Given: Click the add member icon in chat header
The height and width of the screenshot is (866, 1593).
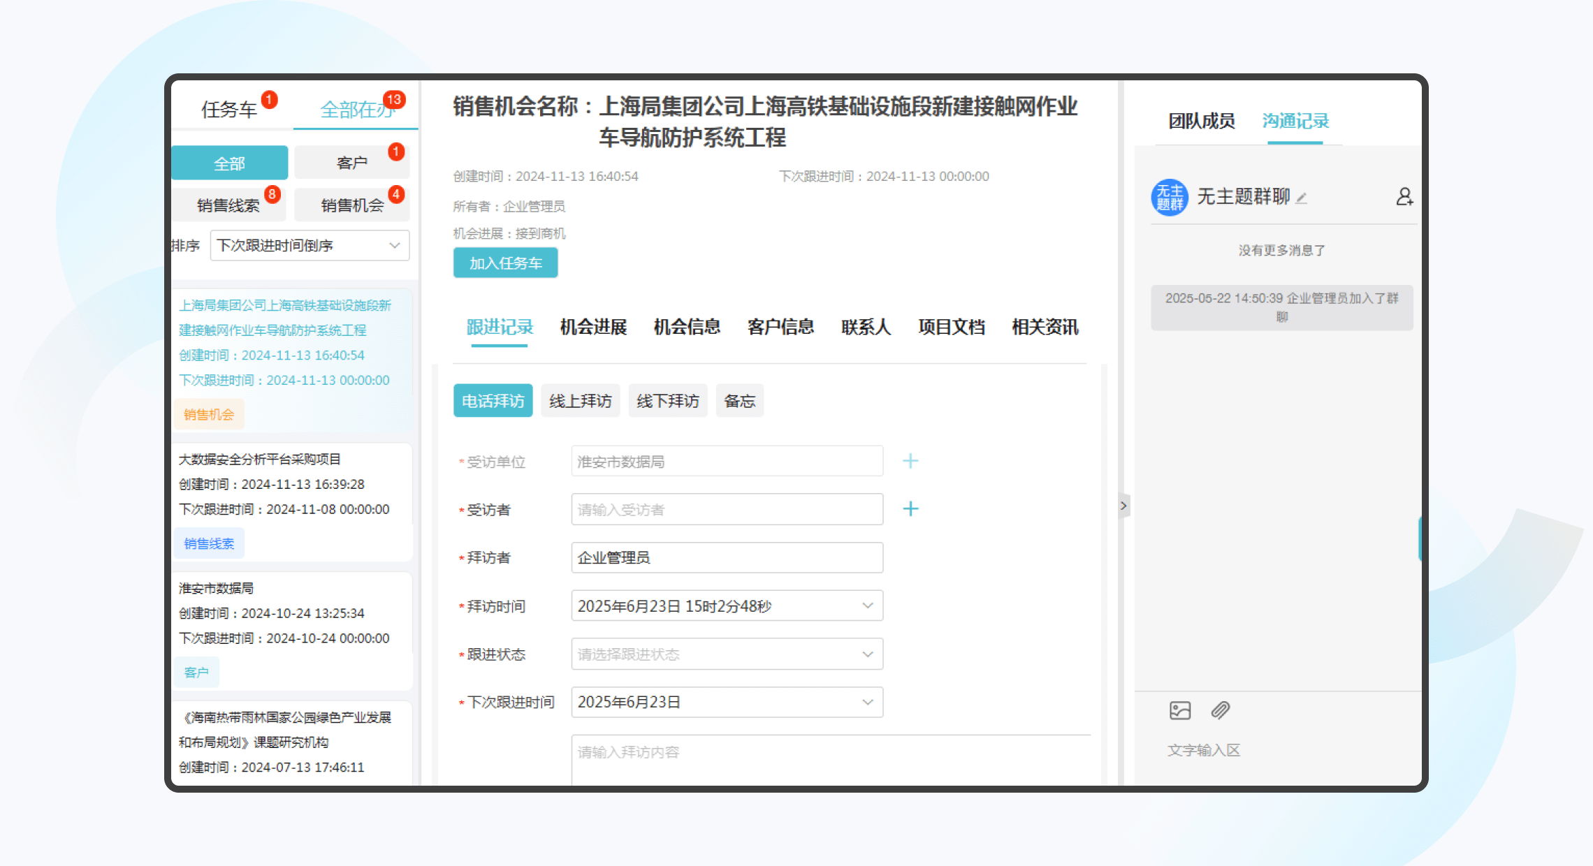Looking at the screenshot, I should [x=1404, y=197].
